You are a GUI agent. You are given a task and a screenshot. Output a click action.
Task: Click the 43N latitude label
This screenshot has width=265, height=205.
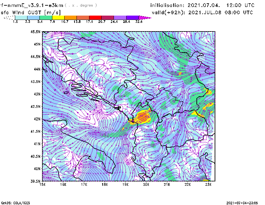pos(37,94)
